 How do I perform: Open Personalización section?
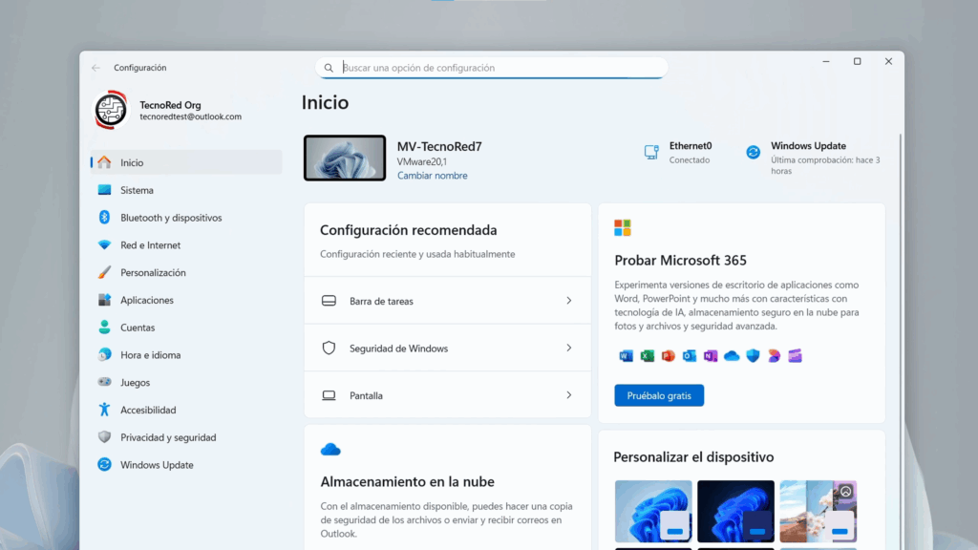tap(186, 272)
